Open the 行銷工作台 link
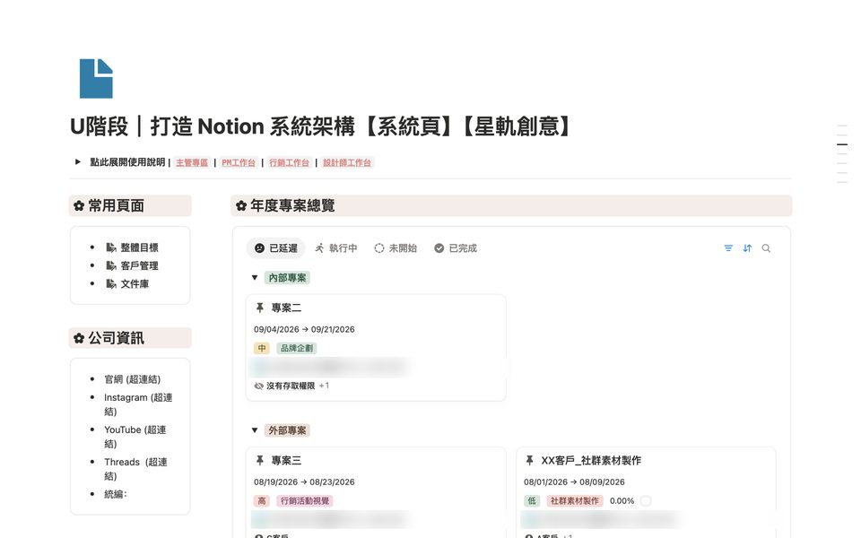The width and height of the screenshot is (861, 538). pyautogui.click(x=289, y=162)
